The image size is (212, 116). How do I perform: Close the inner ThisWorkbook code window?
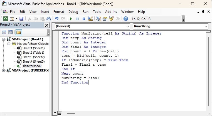pos(209,12)
